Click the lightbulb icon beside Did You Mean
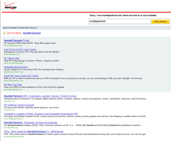 tap(4, 33)
